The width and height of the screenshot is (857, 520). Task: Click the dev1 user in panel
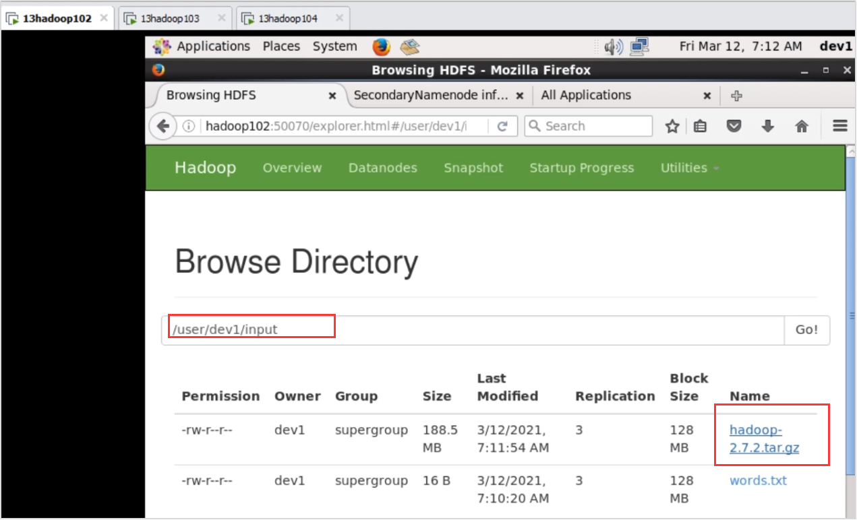(836, 46)
